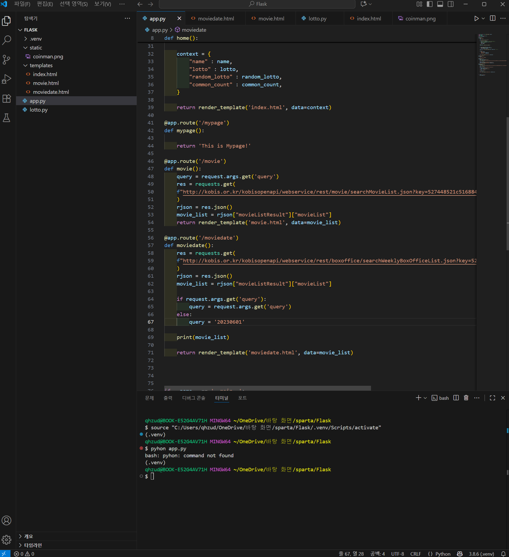Open errors and warnings count in status bar
Screen dimensions: 509x557
pyautogui.click(x=24, y=554)
